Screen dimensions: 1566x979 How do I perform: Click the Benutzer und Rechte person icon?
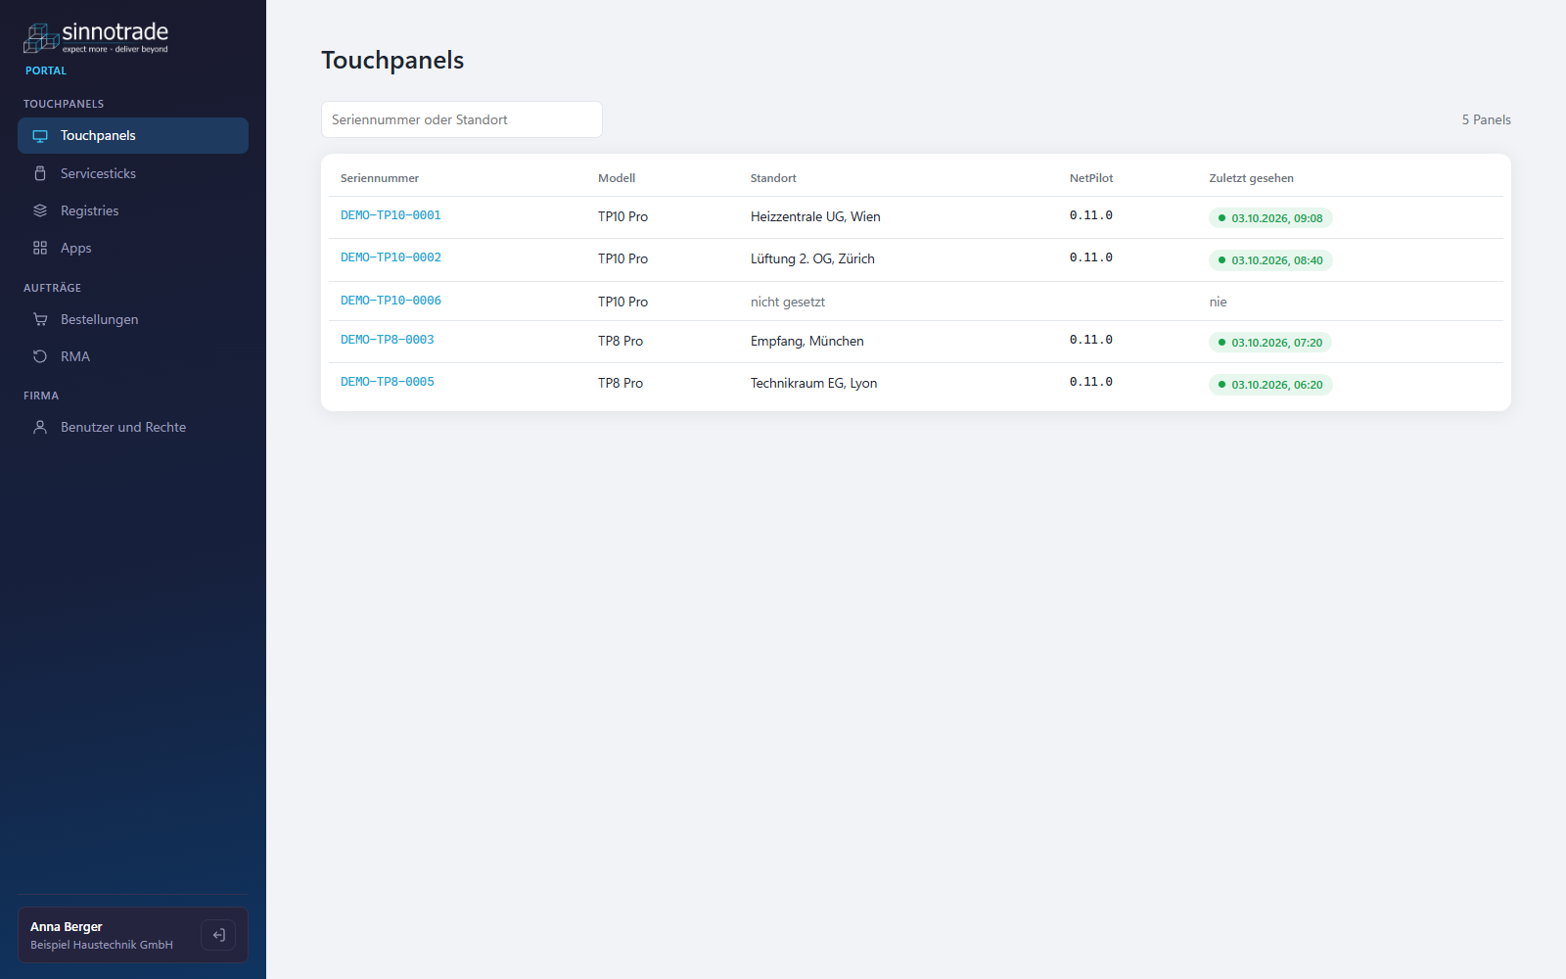[x=40, y=427]
